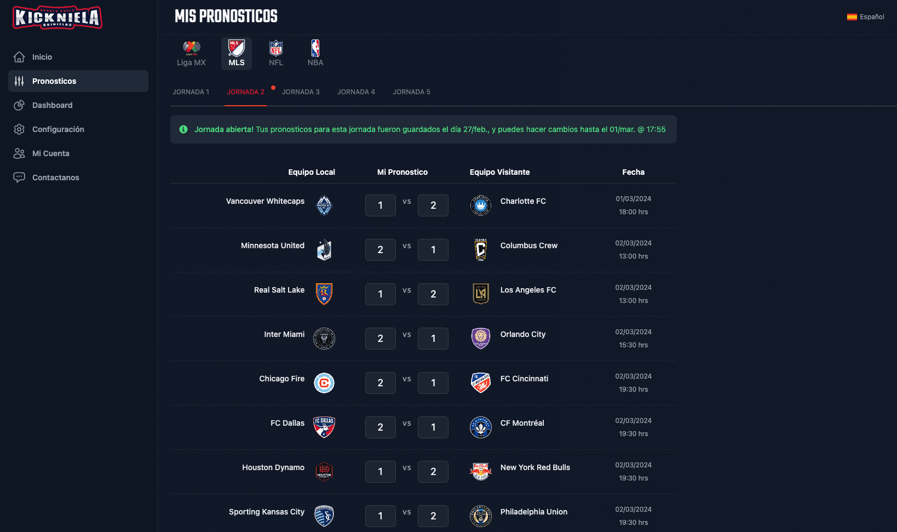Click the Columbus Crew team crest
This screenshot has width=897, height=532.
(481, 250)
